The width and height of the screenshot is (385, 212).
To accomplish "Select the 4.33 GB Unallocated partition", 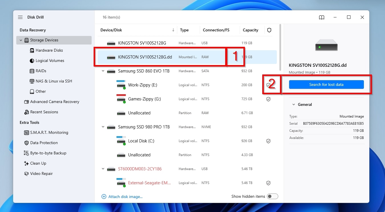I will (x=187, y=155).
